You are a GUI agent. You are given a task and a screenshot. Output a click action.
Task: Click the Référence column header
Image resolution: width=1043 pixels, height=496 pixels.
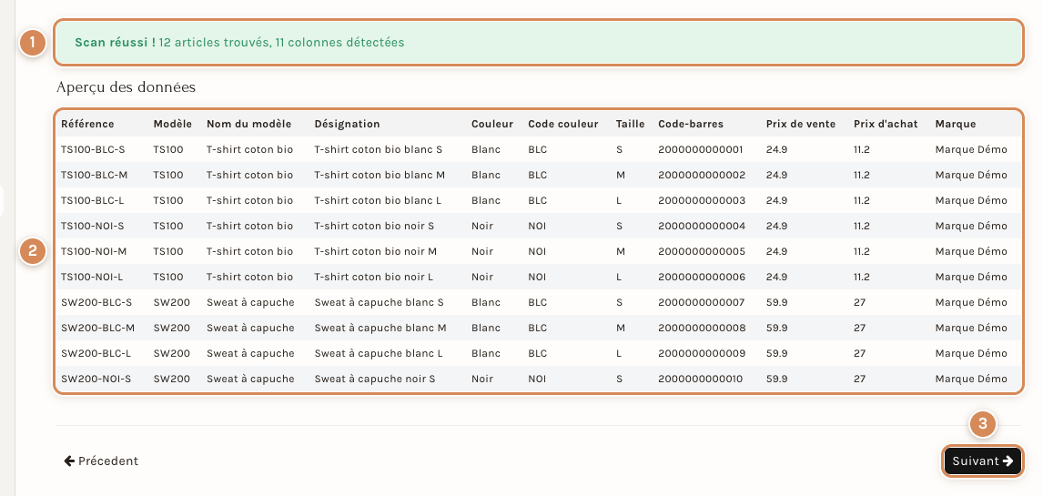(x=87, y=124)
